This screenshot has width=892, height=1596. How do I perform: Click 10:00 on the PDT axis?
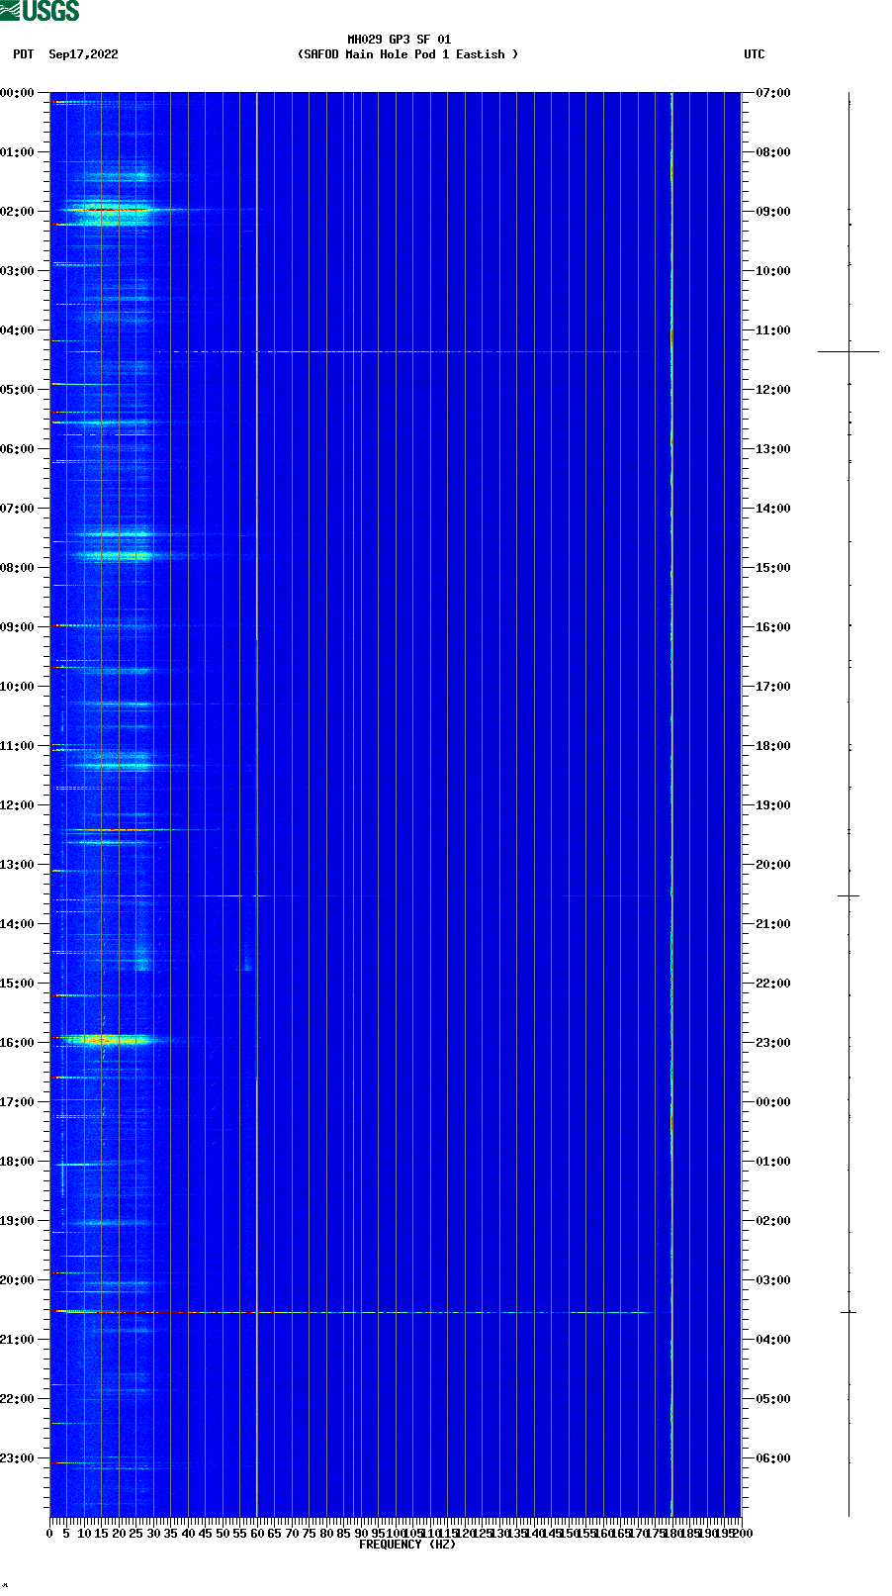click(x=18, y=687)
